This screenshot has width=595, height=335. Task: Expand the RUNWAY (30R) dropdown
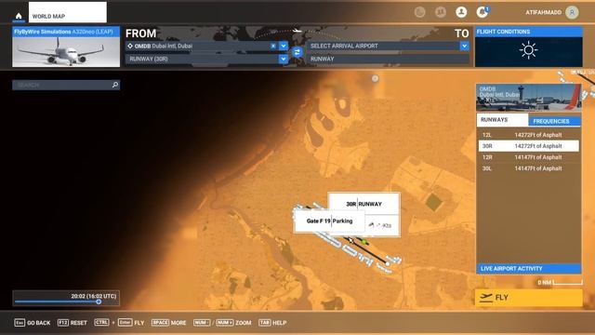pos(284,59)
